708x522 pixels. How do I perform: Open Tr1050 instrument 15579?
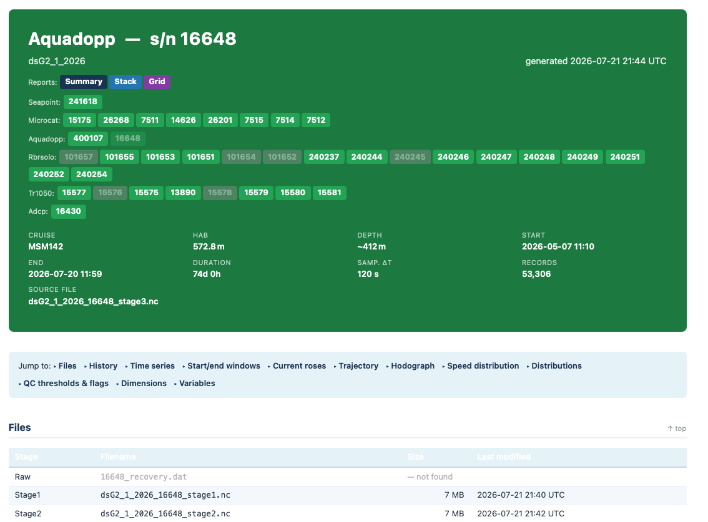click(x=256, y=193)
